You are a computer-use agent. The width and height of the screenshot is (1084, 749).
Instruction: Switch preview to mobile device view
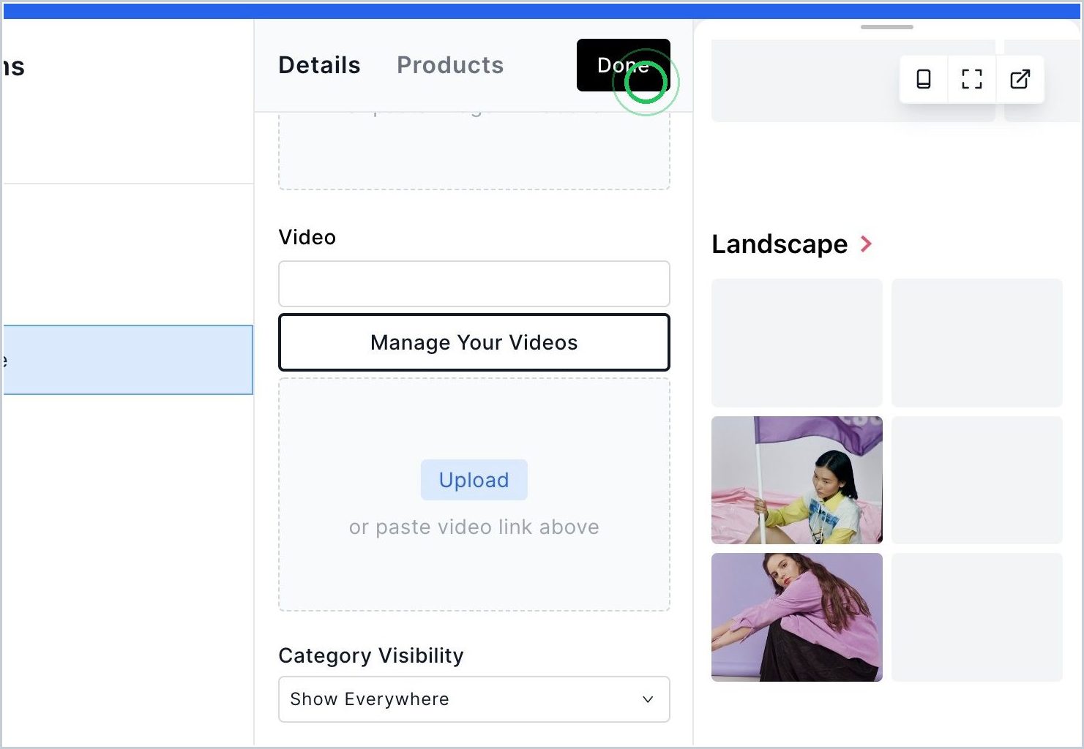click(924, 79)
